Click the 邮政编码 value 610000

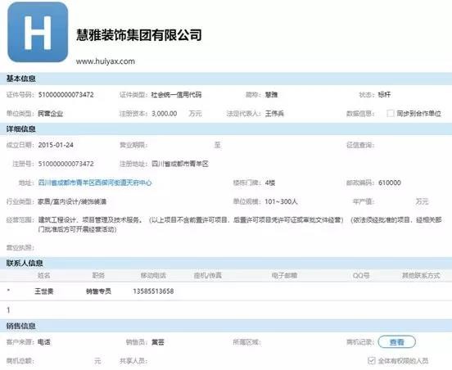[390, 183]
